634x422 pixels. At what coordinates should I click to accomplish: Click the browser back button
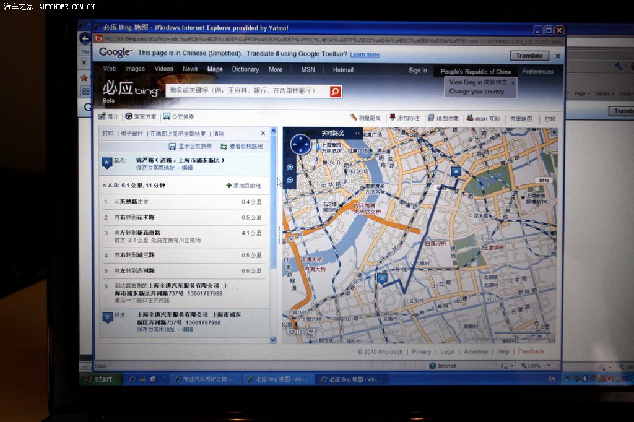click(x=85, y=39)
